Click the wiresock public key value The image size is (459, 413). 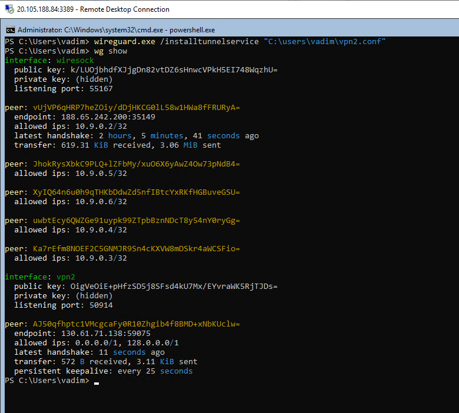174,70
